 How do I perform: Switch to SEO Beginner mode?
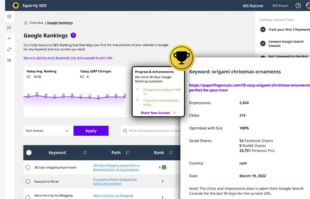click(253, 6)
